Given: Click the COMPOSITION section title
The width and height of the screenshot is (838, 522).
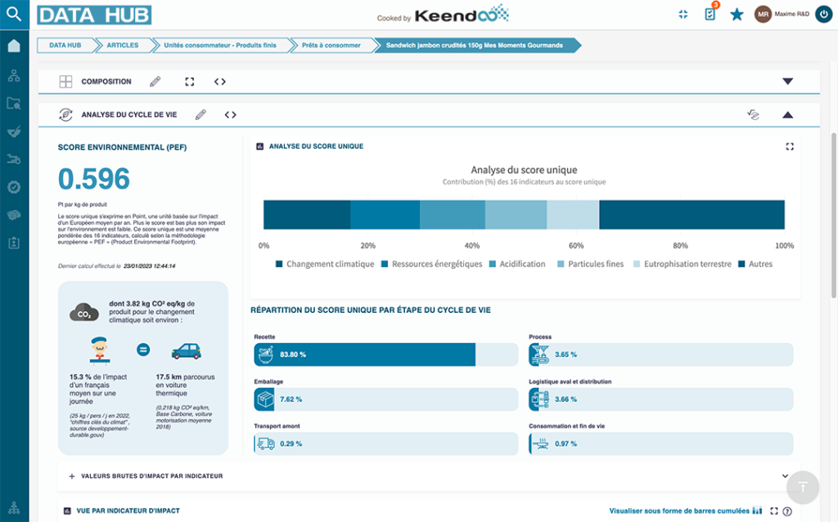Looking at the screenshot, I should pyautogui.click(x=106, y=82).
